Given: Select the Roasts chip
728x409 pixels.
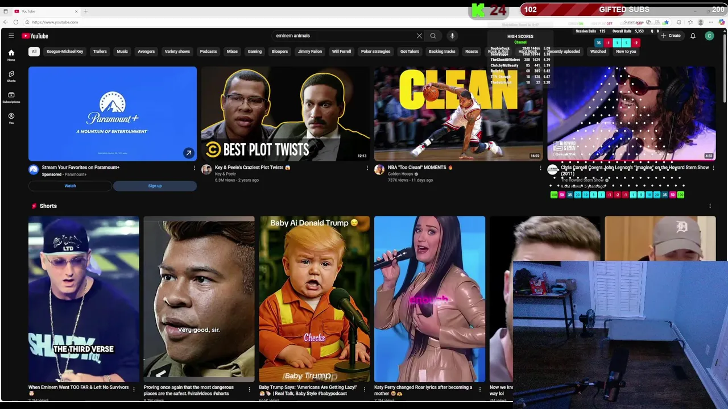Looking at the screenshot, I should (x=471, y=52).
